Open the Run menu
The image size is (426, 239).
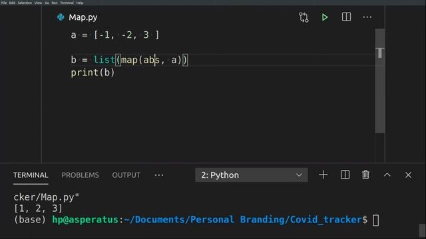coord(55,3)
